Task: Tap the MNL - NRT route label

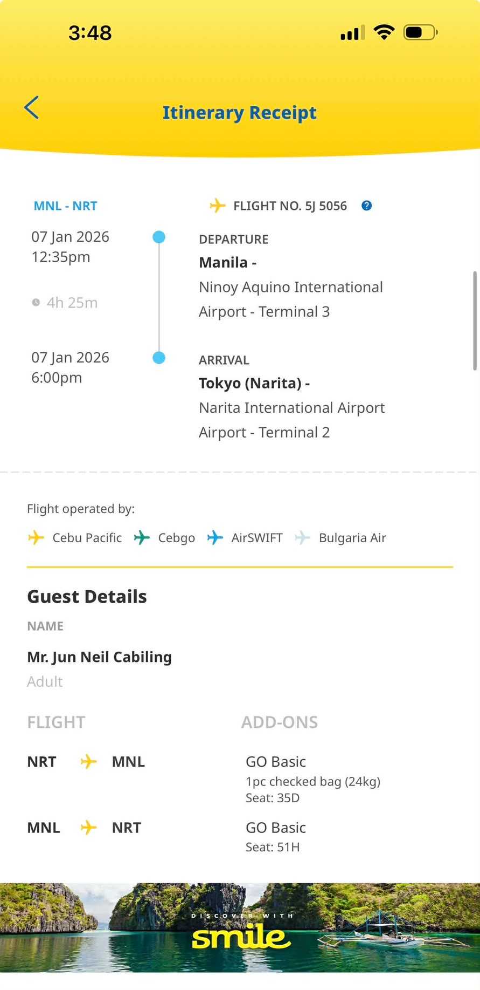Action: pos(65,206)
